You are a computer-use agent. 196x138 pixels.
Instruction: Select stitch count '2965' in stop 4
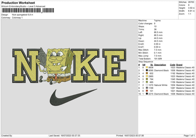[151, 76]
